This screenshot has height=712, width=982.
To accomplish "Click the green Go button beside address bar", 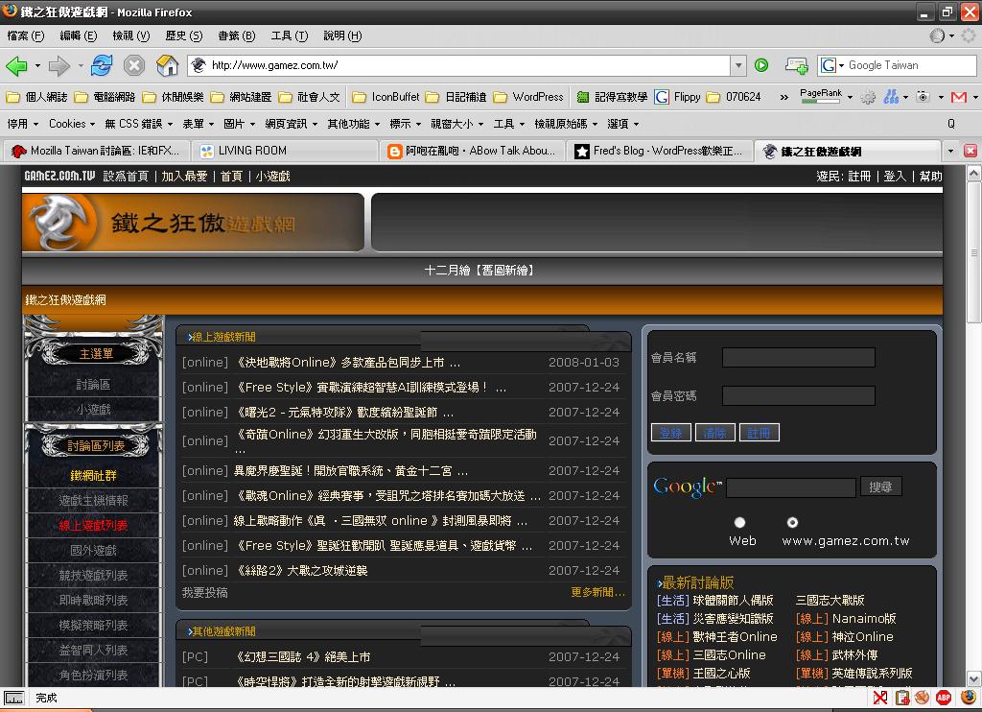I will click(761, 65).
